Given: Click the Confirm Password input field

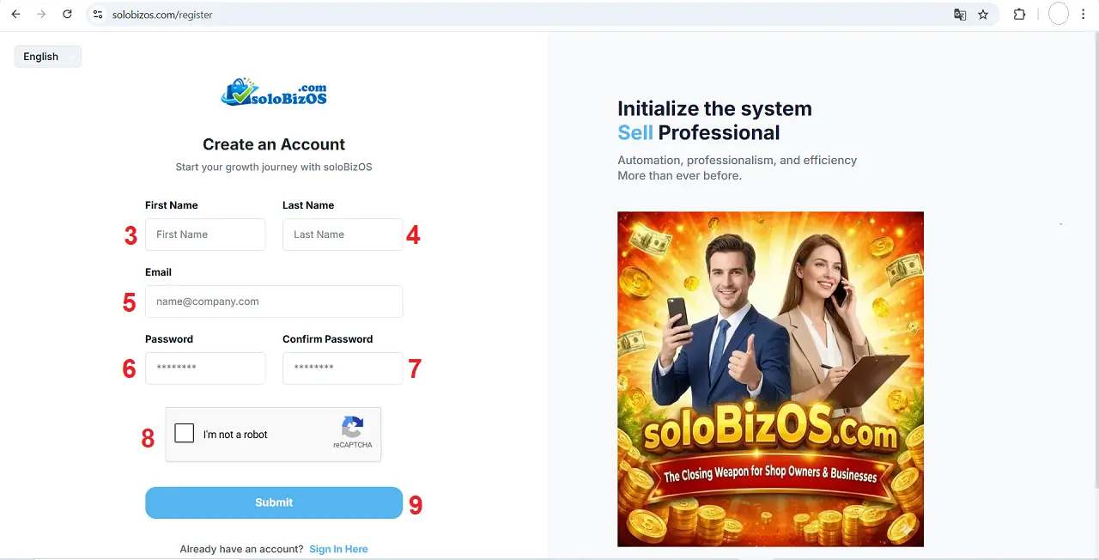Looking at the screenshot, I should [343, 368].
